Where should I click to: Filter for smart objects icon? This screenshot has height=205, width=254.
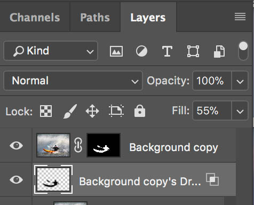[219, 51]
